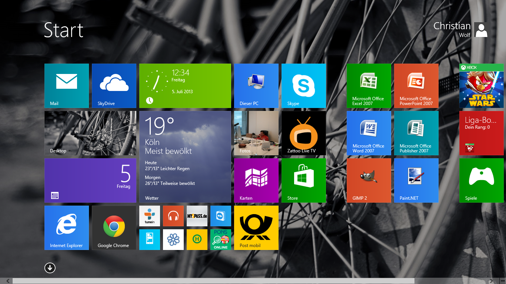
Task: Launch Google Chrome
Action: click(114, 228)
